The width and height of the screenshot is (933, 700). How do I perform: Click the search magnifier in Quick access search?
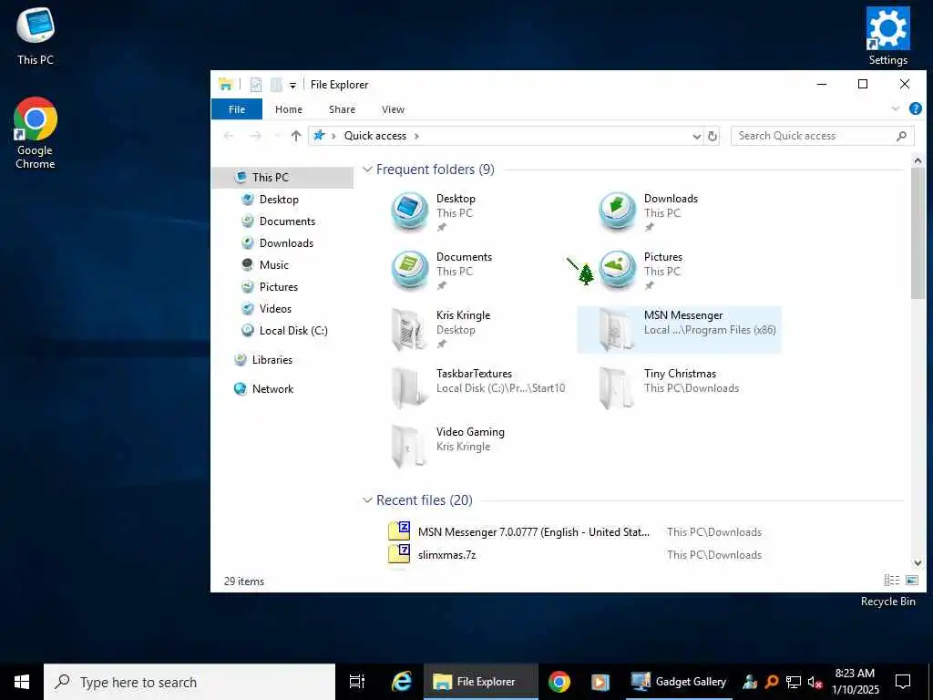click(x=901, y=136)
